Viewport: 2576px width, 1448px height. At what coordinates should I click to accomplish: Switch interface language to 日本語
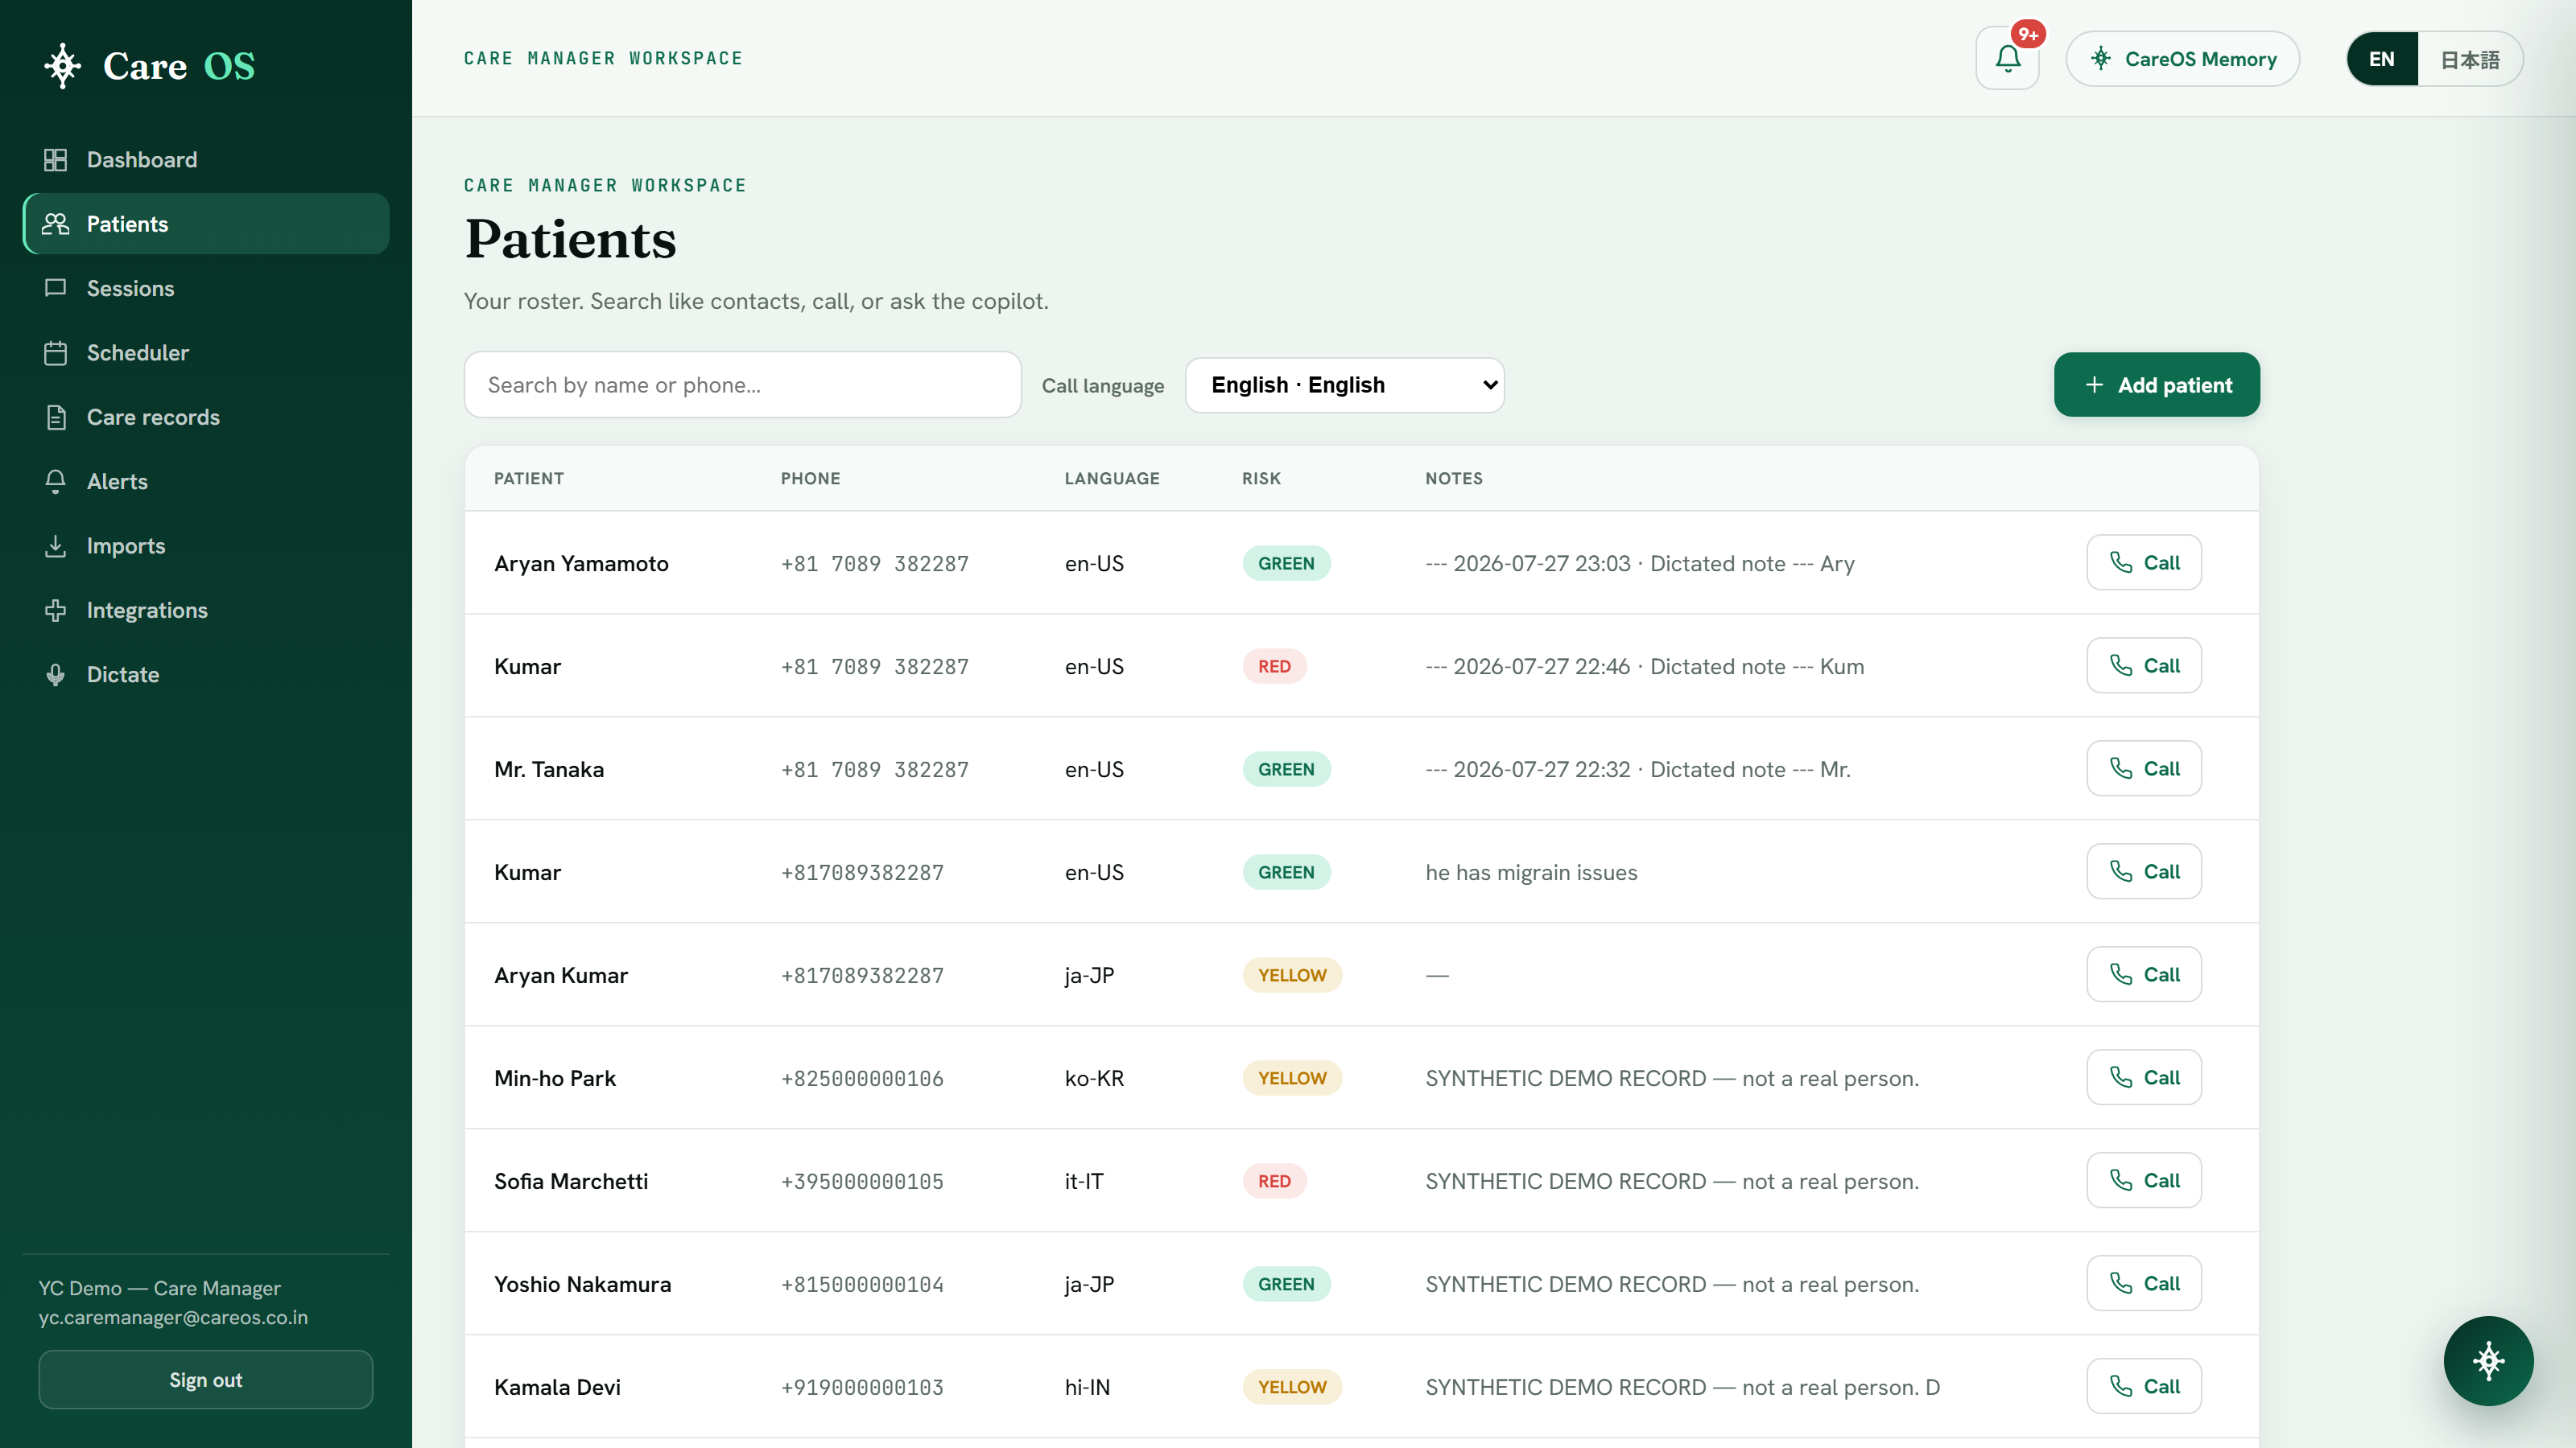[x=2470, y=59]
